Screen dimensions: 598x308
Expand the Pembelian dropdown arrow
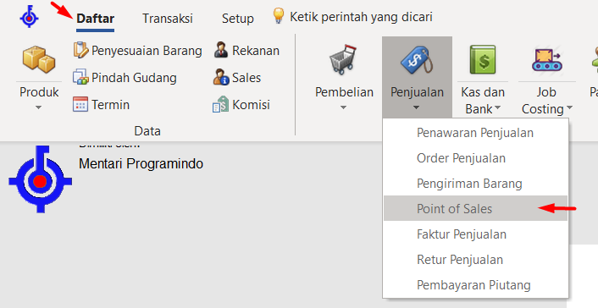(343, 107)
